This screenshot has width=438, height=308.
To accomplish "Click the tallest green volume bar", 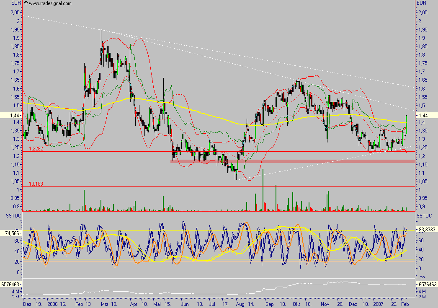I will tap(263, 189).
